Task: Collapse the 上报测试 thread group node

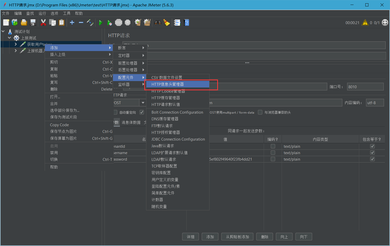Action: click(x=9, y=38)
